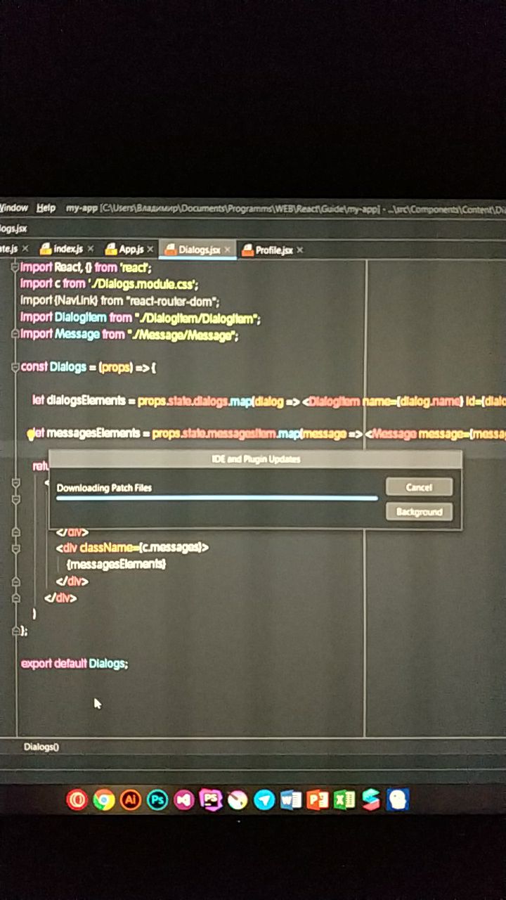Click 'import {NavLink} from "react-router-dom"' line

tap(120, 301)
